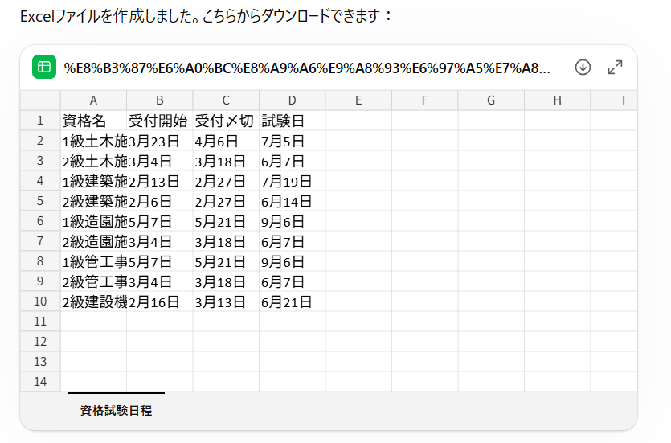The width and height of the screenshot is (671, 443).
Task: Click the 資格名 header cell
Action: pyautogui.click(x=93, y=121)
